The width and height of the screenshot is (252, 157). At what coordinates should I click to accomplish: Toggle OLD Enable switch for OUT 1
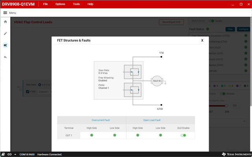click(183, 135)
